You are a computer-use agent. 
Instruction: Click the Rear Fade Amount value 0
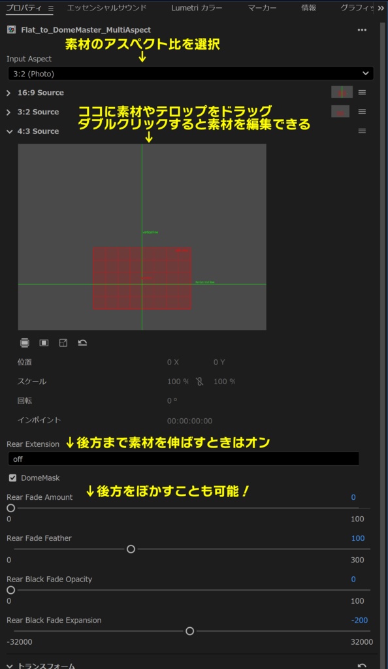(x=353, y=497)
